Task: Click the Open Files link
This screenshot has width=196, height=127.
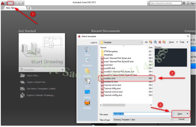Action: (33, 76)
